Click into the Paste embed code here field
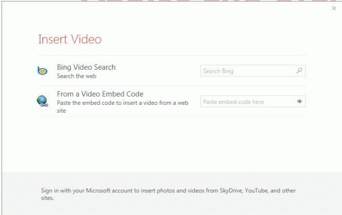Screen dimensions: 342x215 247,102
